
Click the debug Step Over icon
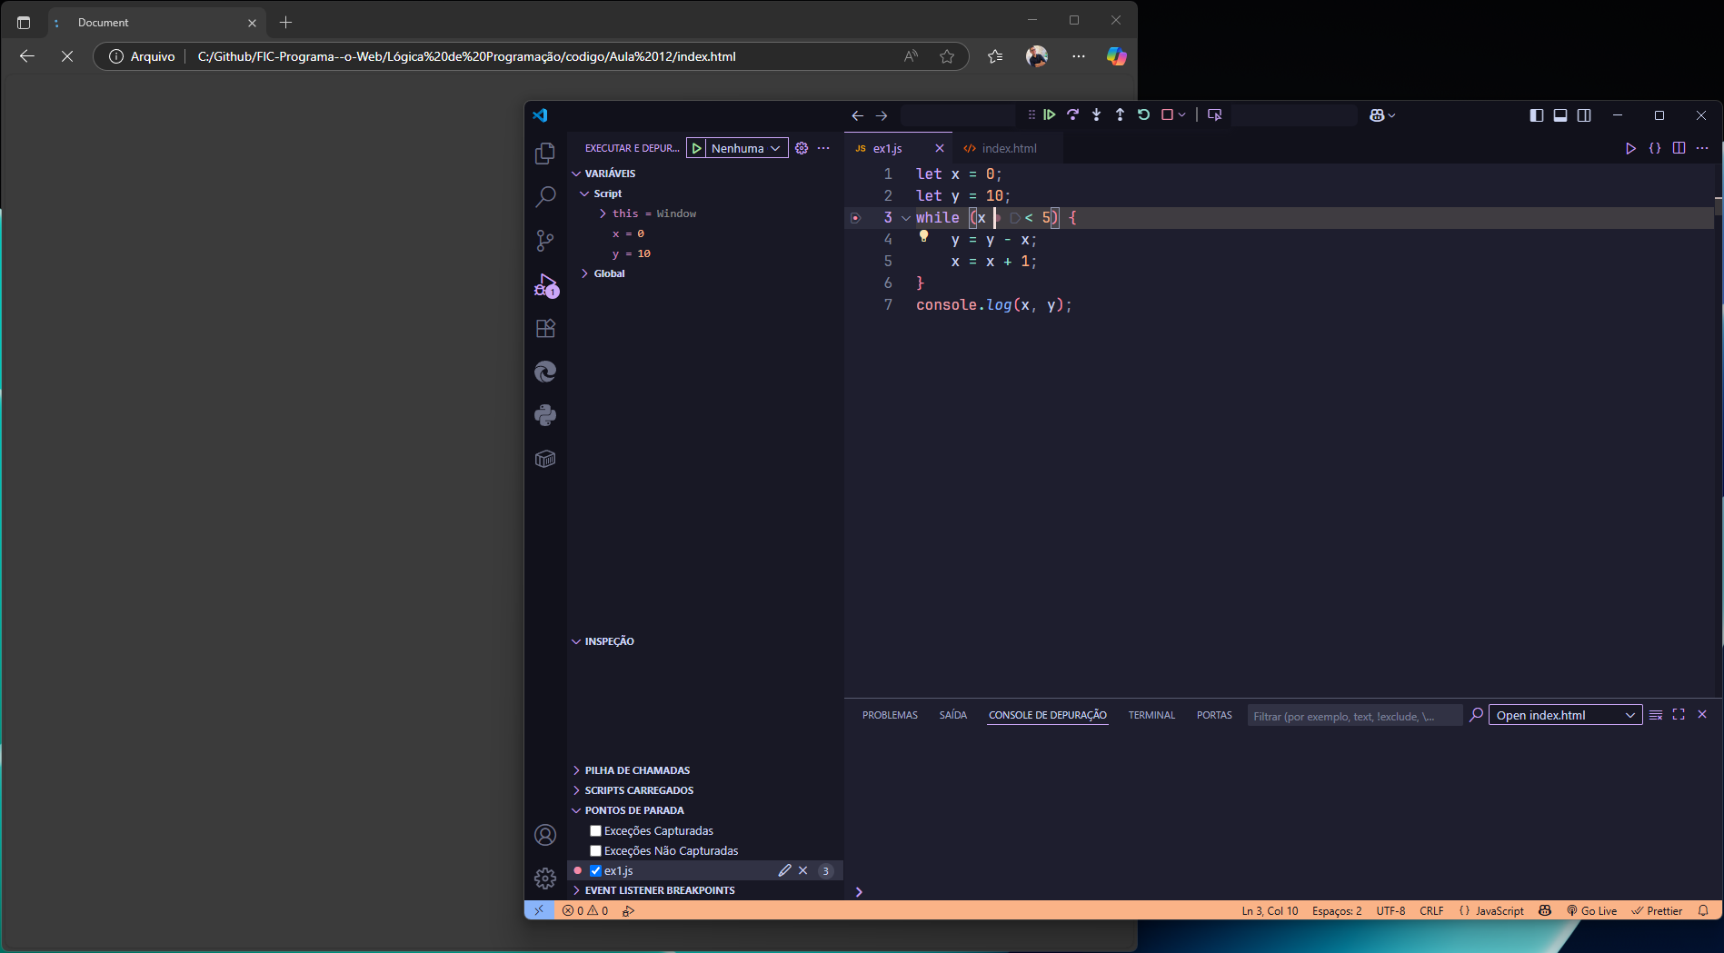1073,114
